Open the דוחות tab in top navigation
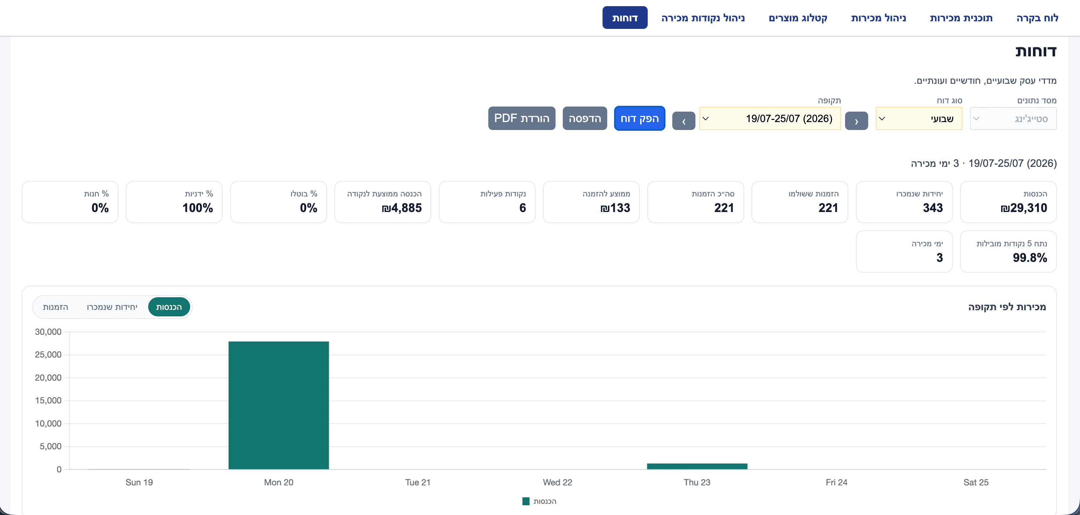Image resolution: width=1080 pixels, height=515 pixels. (x=625, y=18)
